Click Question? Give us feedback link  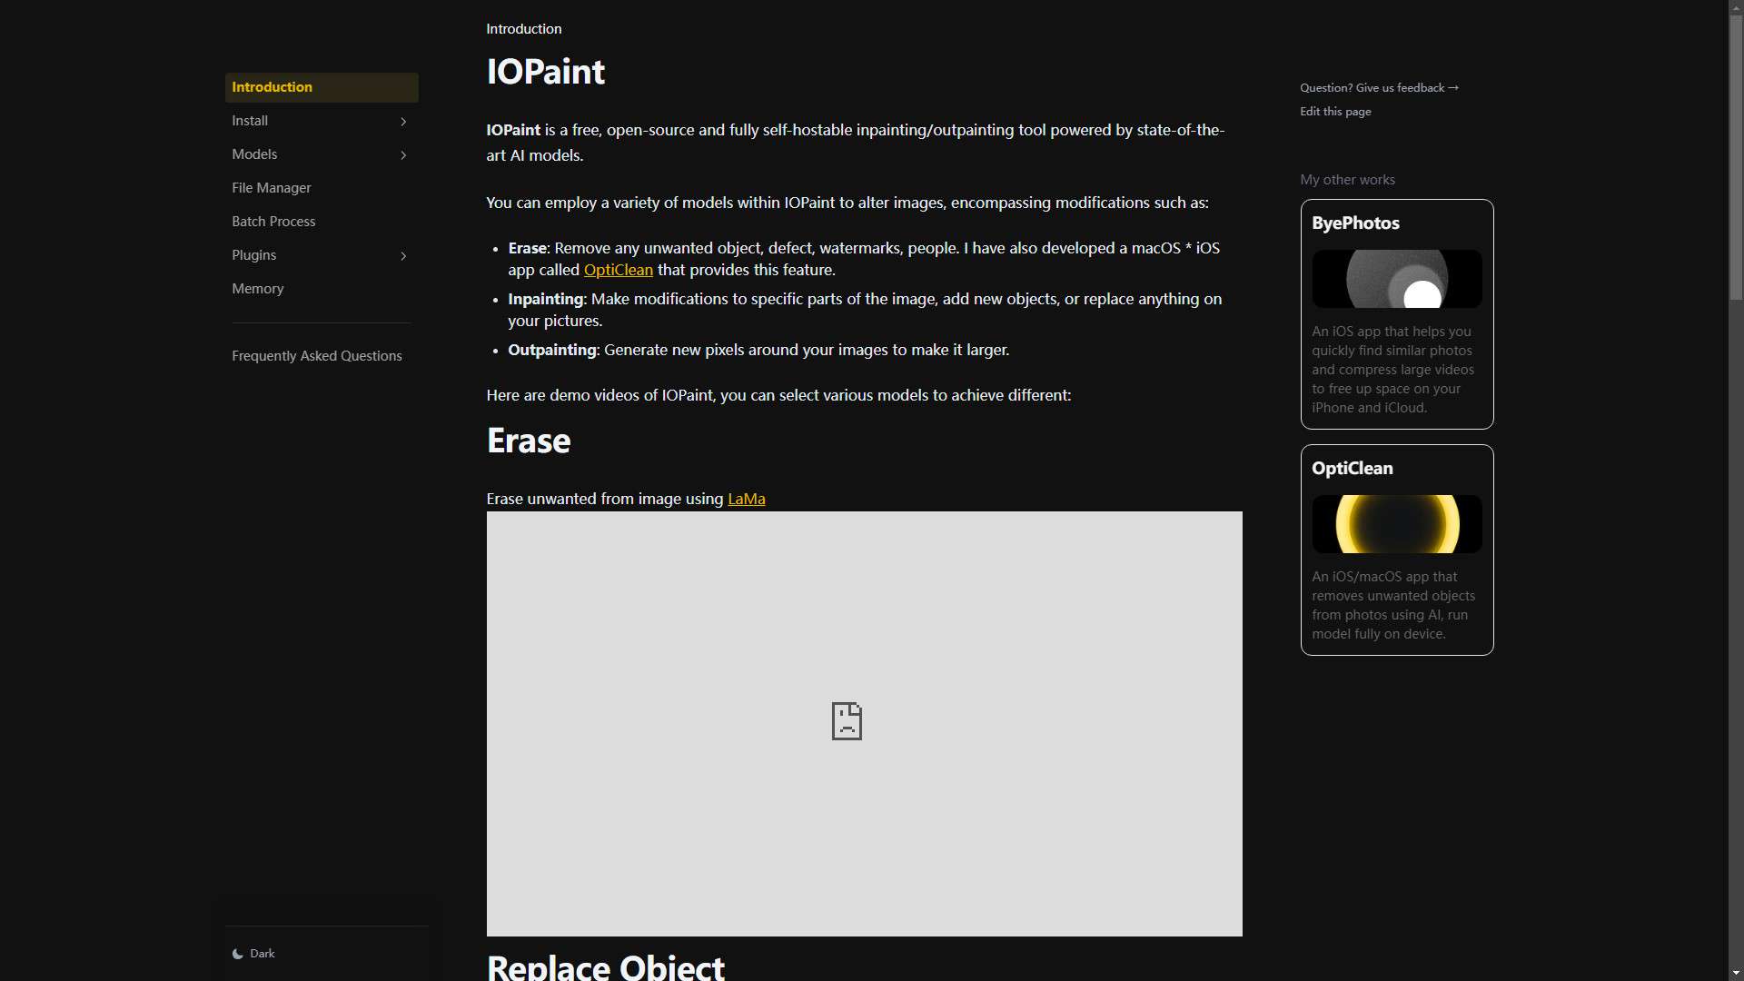tap(1379, 88)
